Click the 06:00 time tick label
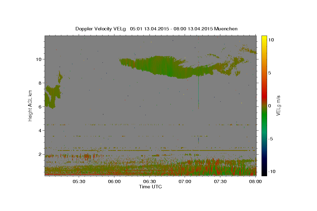Screen dimensions: 317x211 (114, 181)
